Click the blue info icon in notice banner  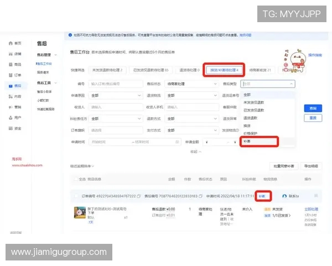click(x=70, y=35)
